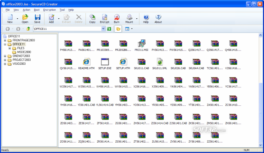Open the Help menu
Viewport: 264px width, 153px height.
71,10
